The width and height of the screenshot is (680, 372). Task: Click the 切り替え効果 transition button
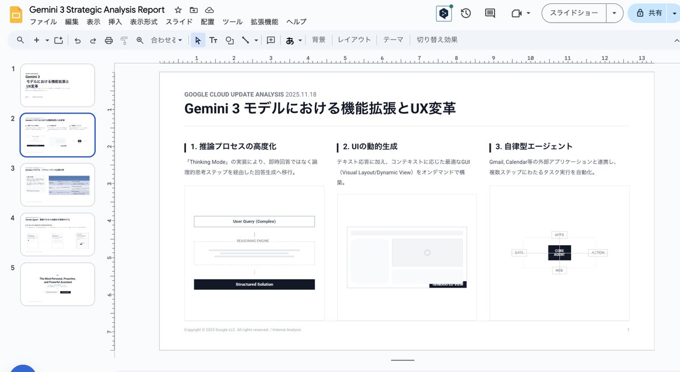coord(437,40)
